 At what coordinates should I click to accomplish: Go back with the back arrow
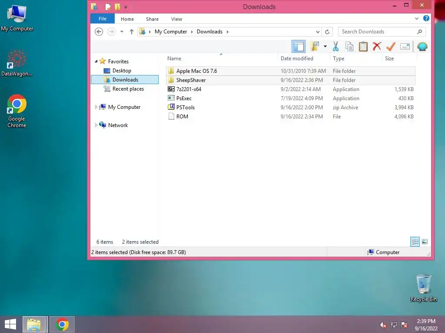pos(99,31)
